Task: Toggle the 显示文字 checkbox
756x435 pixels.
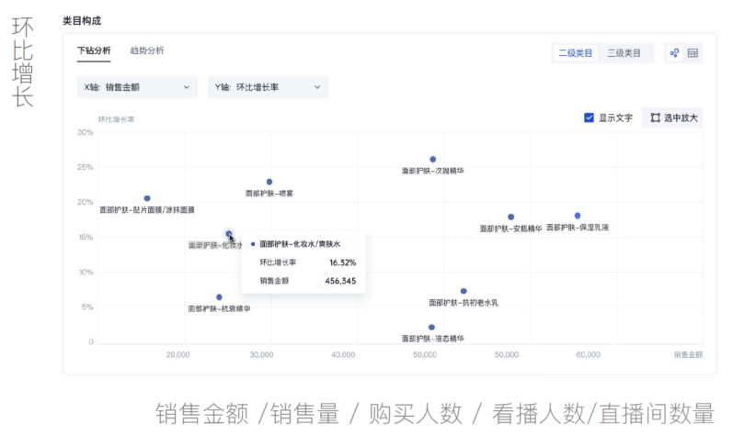Action: (589, 117)
